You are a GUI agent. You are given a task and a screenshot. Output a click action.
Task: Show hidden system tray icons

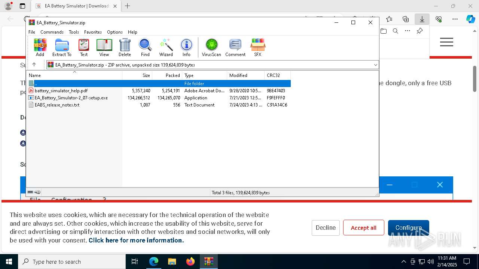coord(403,262)
